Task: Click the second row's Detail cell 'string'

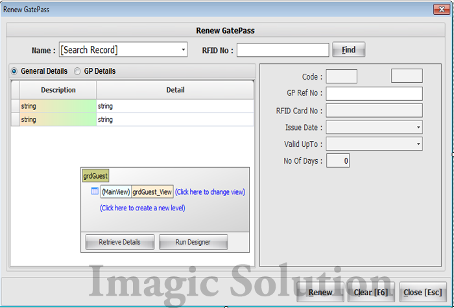Action: pyautogui.click(x=175, y=119)
